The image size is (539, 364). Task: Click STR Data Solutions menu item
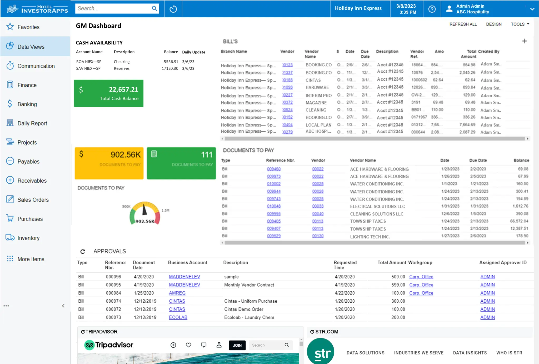click(365, 353)
